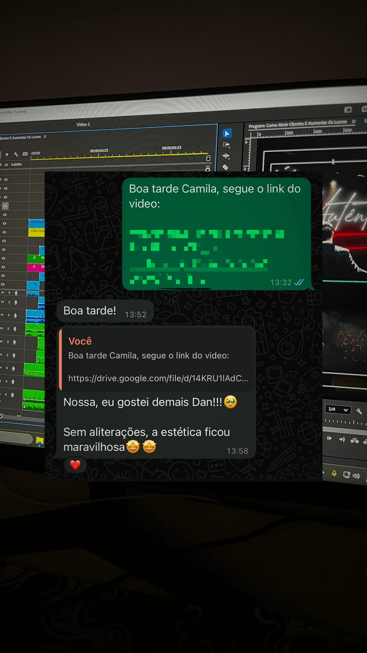Screen dimensions: 367x653
Task: Open the Program monitor settings wrench
Action: coord(359,411)
